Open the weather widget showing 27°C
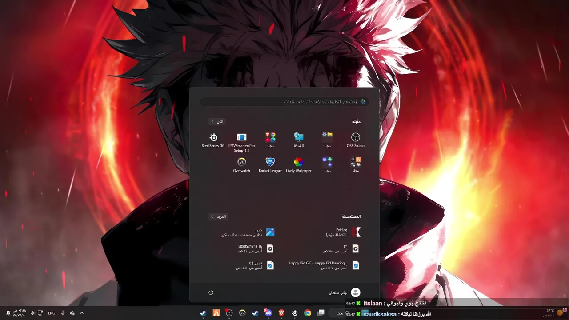Screen dimensions: 569x320 pyautogui.click(x=553, y=313)
